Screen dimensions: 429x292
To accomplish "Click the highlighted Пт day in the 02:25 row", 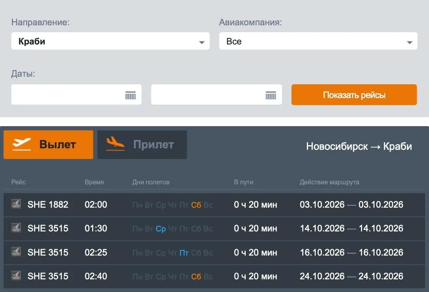I will click(x=184, y=253).
